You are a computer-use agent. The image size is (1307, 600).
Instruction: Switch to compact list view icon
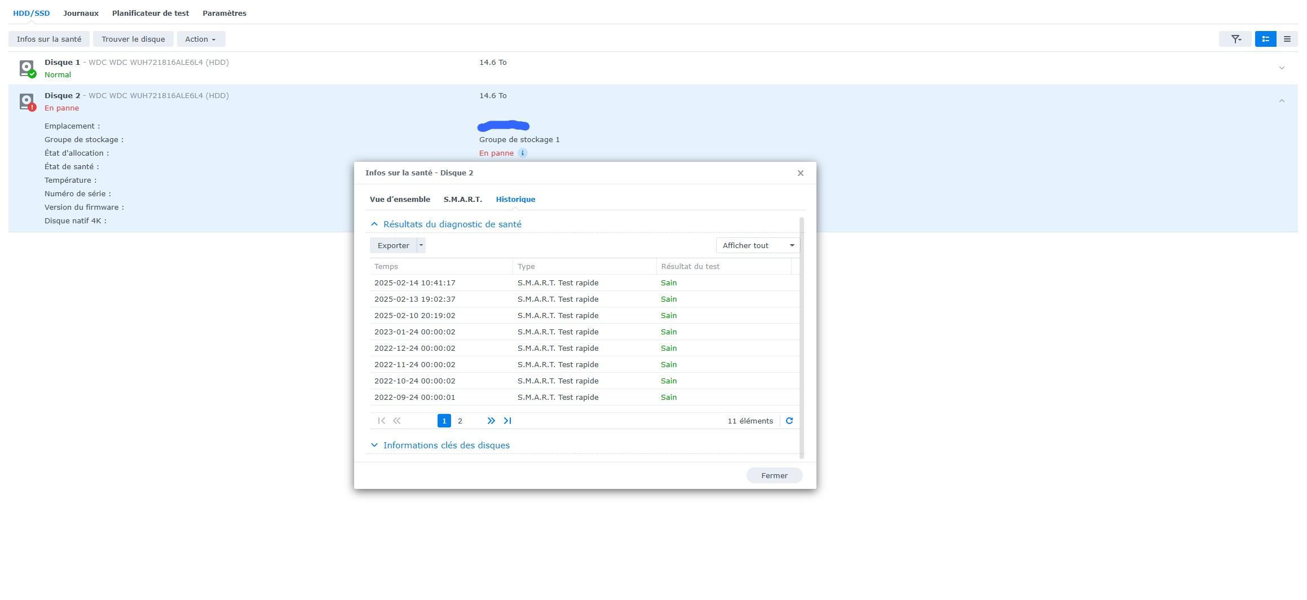(1287, 39)
